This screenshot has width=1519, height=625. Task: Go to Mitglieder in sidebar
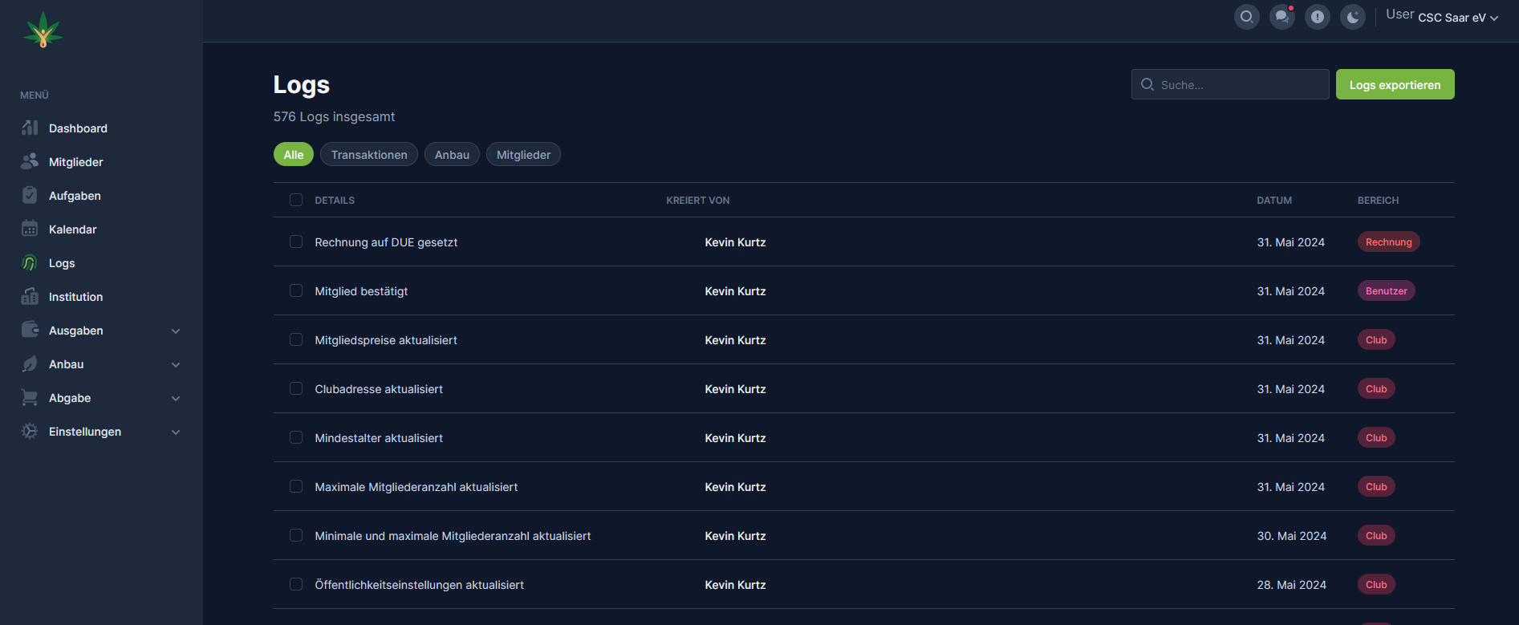pos(75,162)
